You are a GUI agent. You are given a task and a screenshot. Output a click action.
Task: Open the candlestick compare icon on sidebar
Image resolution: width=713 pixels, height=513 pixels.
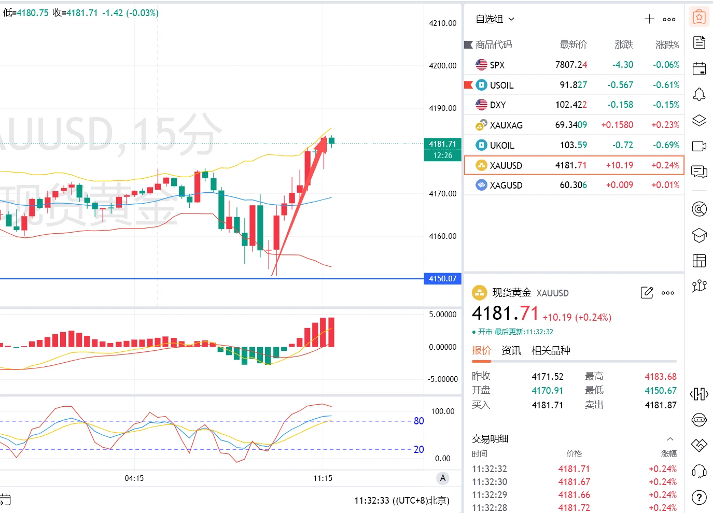[699, 394]
